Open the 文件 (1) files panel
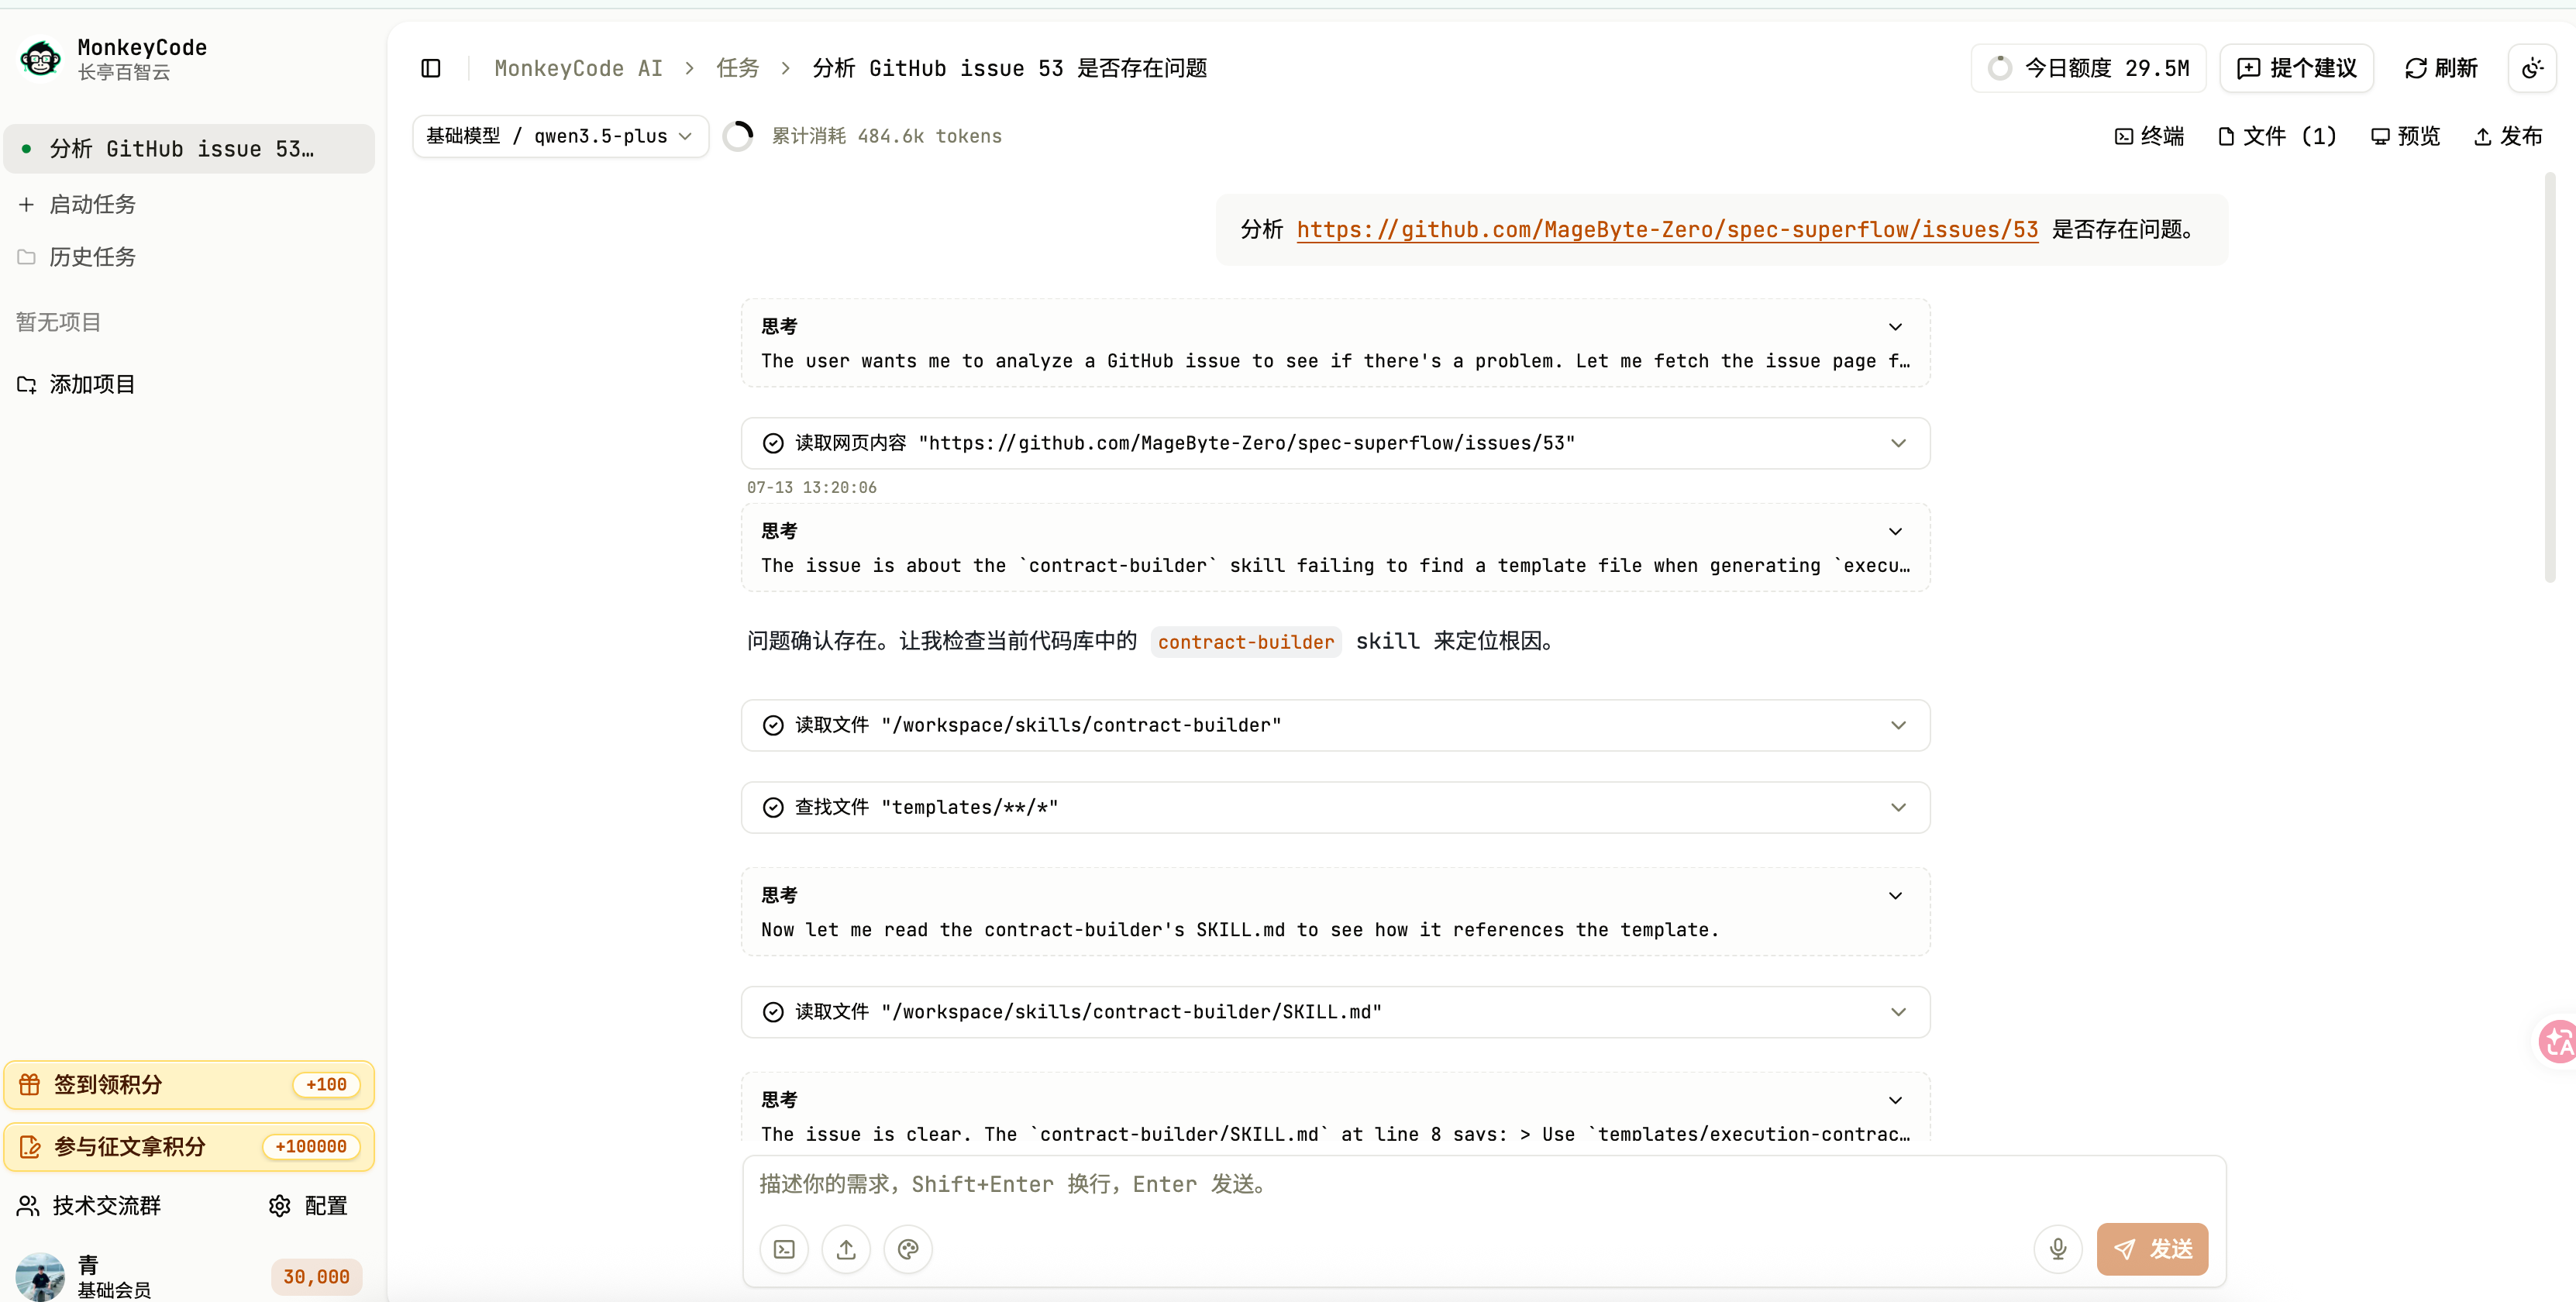This screenshot has height=1302, width=2576. click(2277, 136)
